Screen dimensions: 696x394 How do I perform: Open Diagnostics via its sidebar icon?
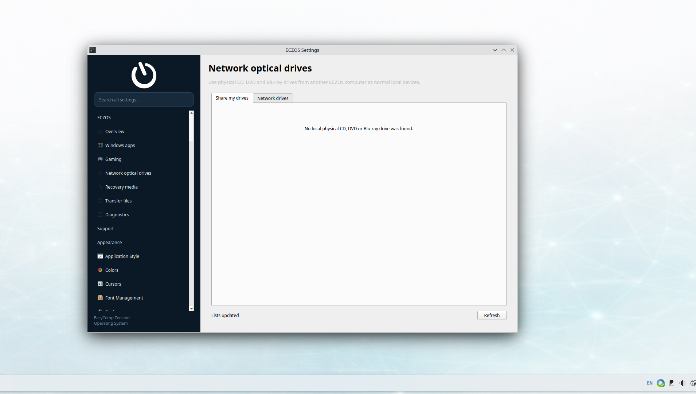tap(100, 215)
